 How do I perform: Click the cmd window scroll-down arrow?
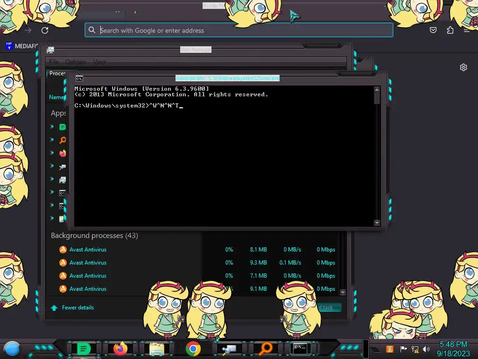377,223
